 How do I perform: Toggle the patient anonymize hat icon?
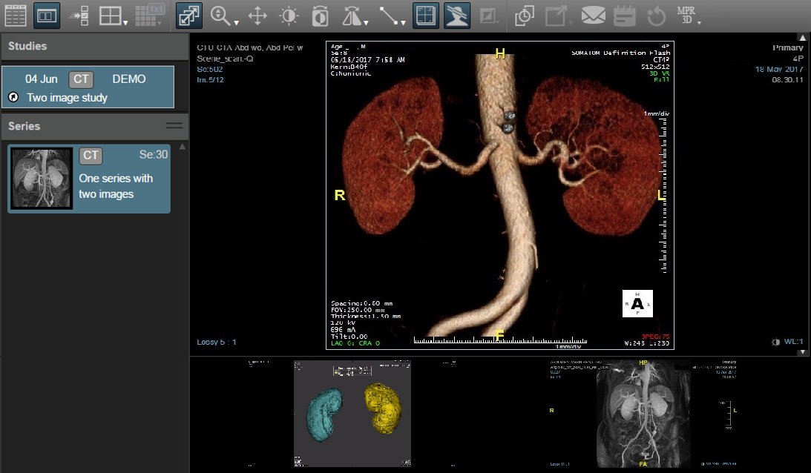pos(457,16)
